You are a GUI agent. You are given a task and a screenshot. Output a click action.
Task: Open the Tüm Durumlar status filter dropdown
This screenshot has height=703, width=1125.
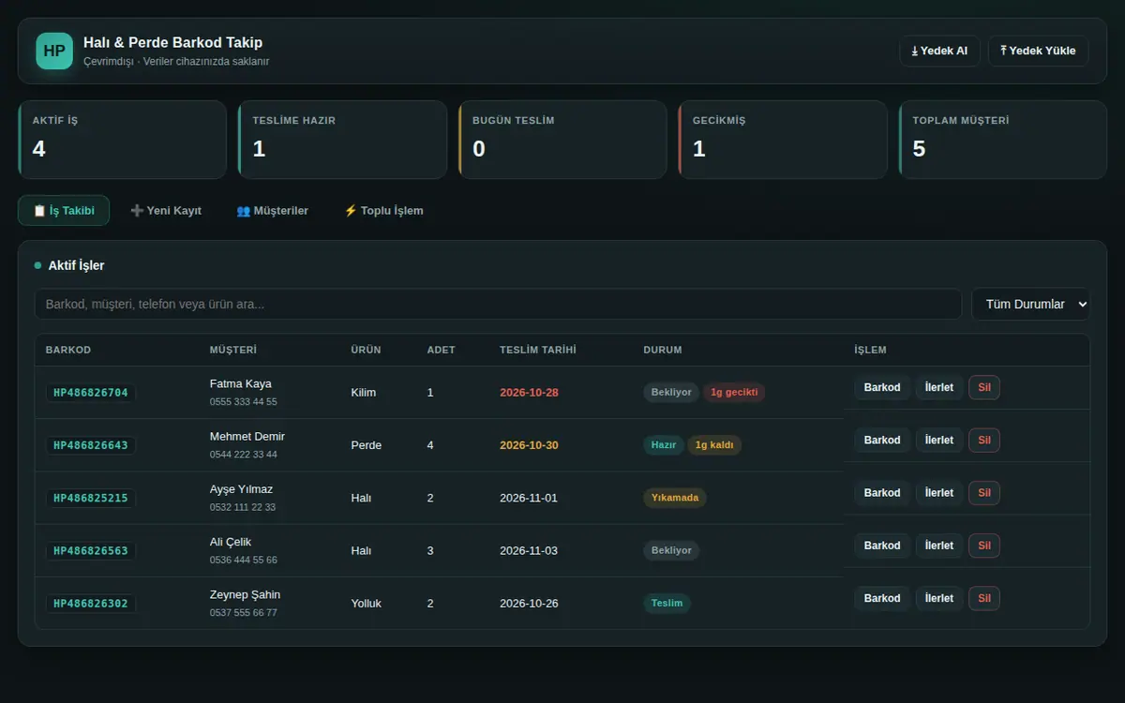[1031, 304]
